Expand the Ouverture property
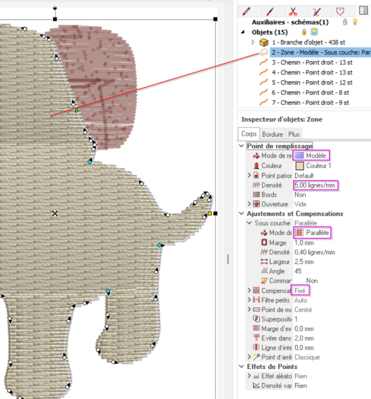Screen dimensions: 371x399 tap(249, 204)
